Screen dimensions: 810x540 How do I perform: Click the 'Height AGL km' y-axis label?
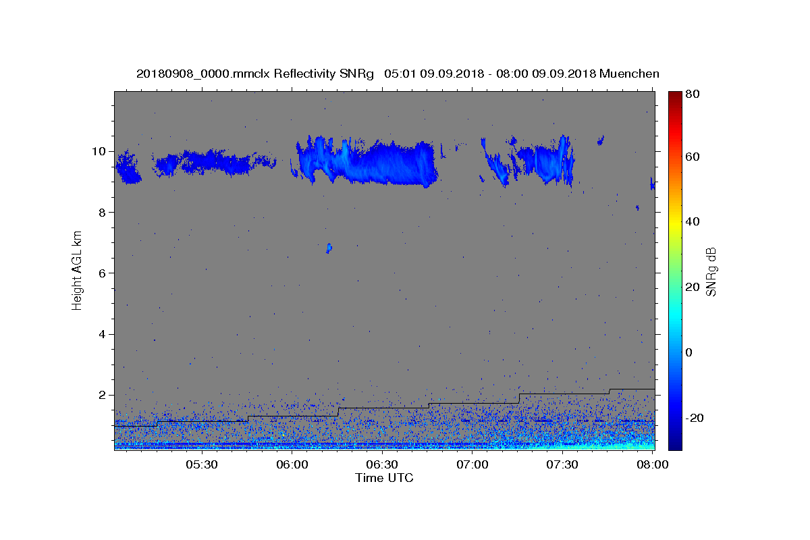pos(77,270)
